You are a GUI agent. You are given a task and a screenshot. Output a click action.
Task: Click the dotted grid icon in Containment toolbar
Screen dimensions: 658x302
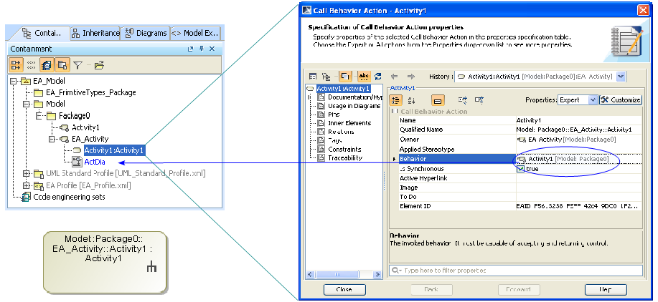[x=31, y=65]
